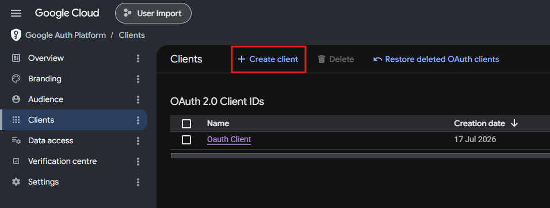Open the three-dot menu beside Settings

pyautogui.click(x=138, y=182)
